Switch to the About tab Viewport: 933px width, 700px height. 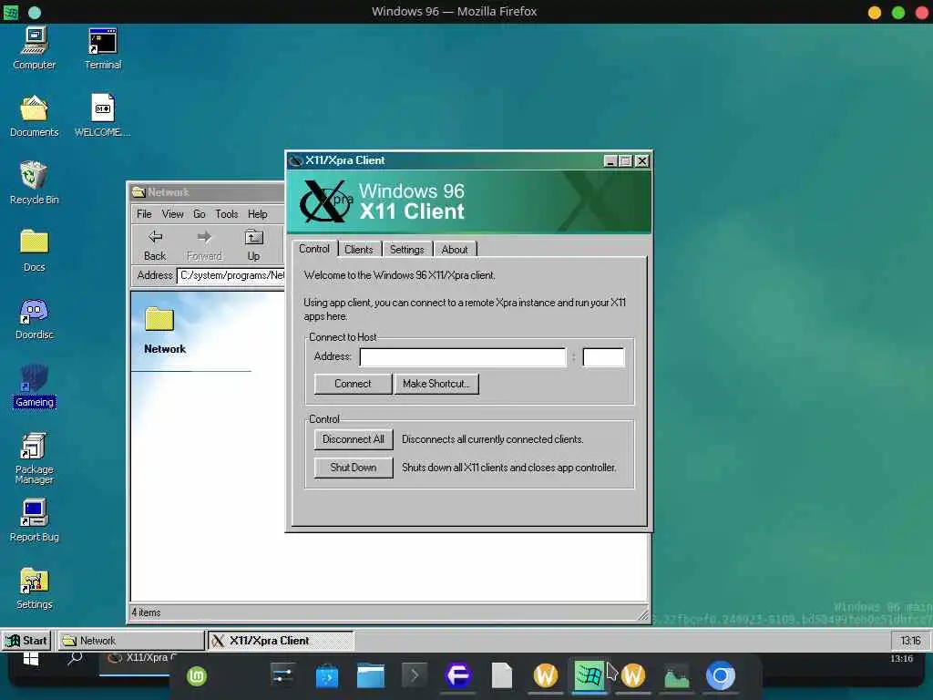pos(455,250)
